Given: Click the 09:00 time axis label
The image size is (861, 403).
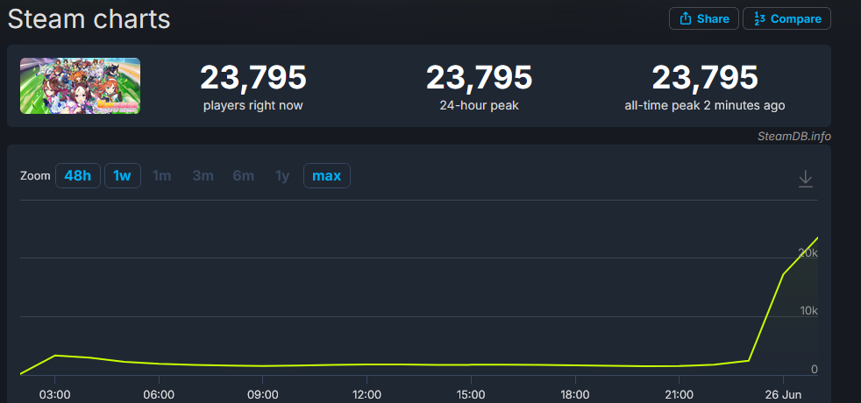Looking at the screenshot, I should point(262,395).
